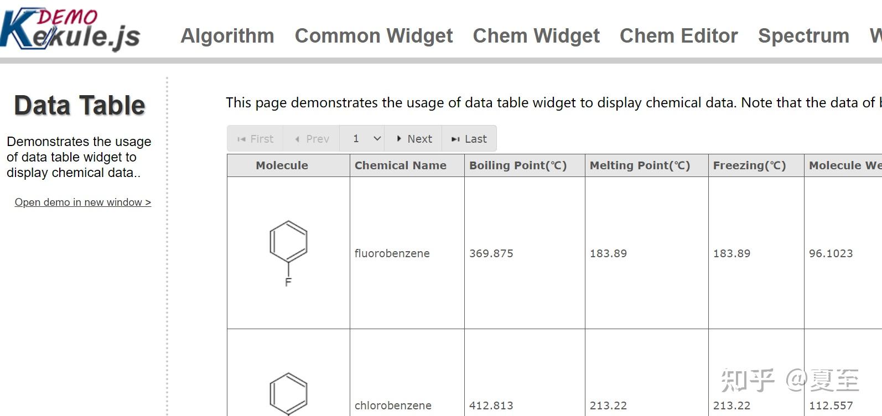This screenshot has width=882, height=416.
Task: Open demo in new window link
Action: pos(83,202)
